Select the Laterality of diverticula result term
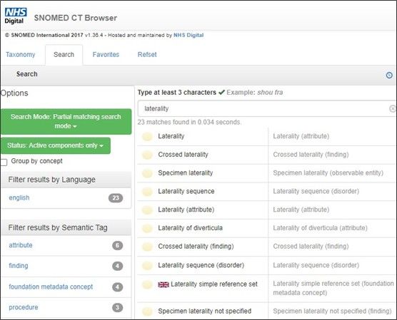Viewport: 397px width, 320px height. pyautogui.click(x=190, y=228)
